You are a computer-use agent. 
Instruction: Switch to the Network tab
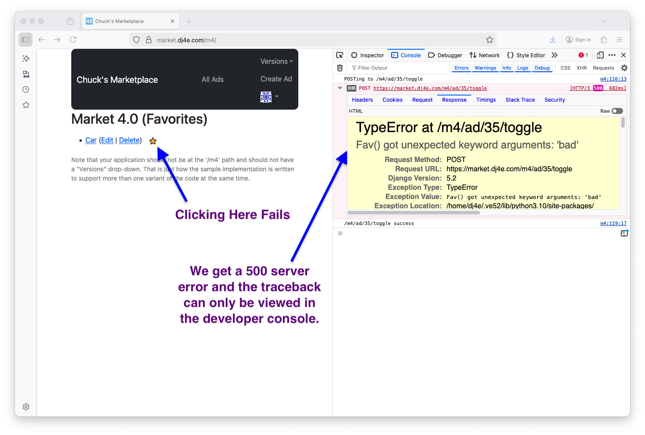pos(484,55)
